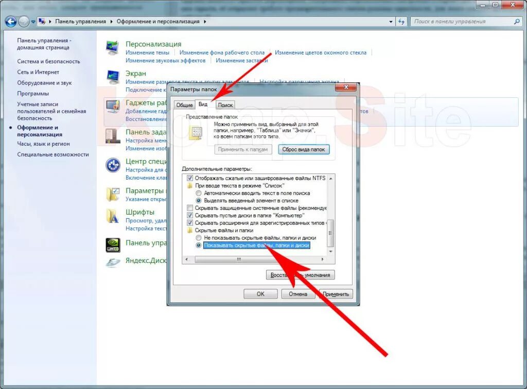
Task: Select Выделять введенный элемент в списке radio
Action: pos(199,201)
